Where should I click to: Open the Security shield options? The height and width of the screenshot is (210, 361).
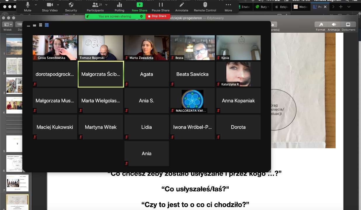point(71,6)
